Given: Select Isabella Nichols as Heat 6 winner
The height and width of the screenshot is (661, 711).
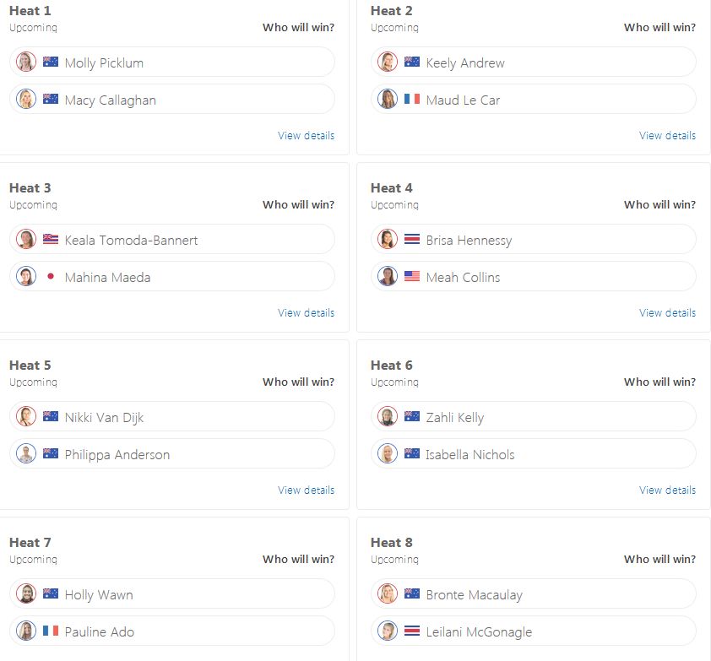Looking at the screenshot, I should pos(534,453).
